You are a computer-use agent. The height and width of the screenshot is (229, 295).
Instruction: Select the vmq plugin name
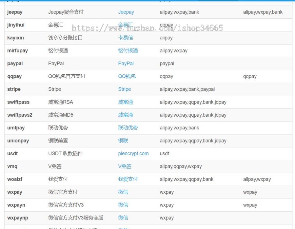coord(12,166)
